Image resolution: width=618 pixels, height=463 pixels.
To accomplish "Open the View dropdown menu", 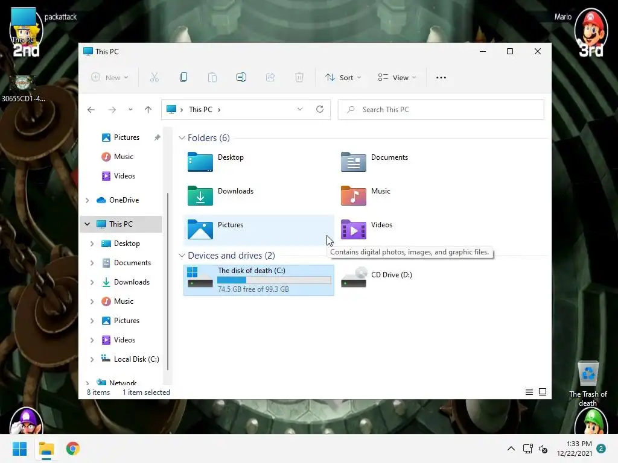I will (397, 78).
